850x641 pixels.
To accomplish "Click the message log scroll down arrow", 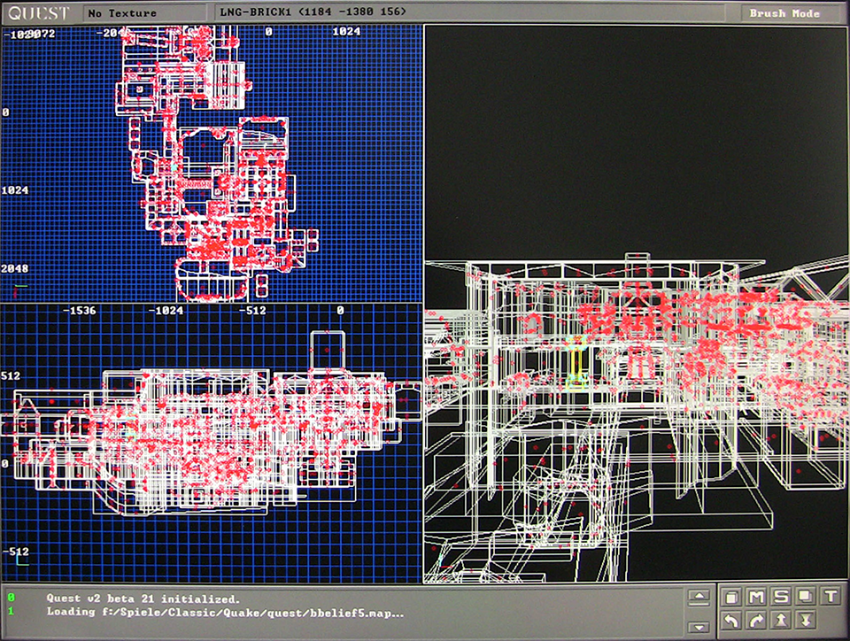I will click(x=699, y=628).
